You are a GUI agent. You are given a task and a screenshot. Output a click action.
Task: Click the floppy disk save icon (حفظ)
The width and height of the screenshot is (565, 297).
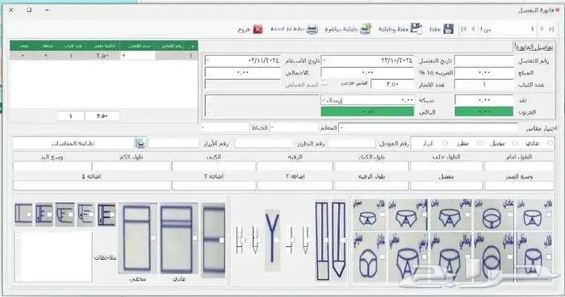(x=448, y=29)
